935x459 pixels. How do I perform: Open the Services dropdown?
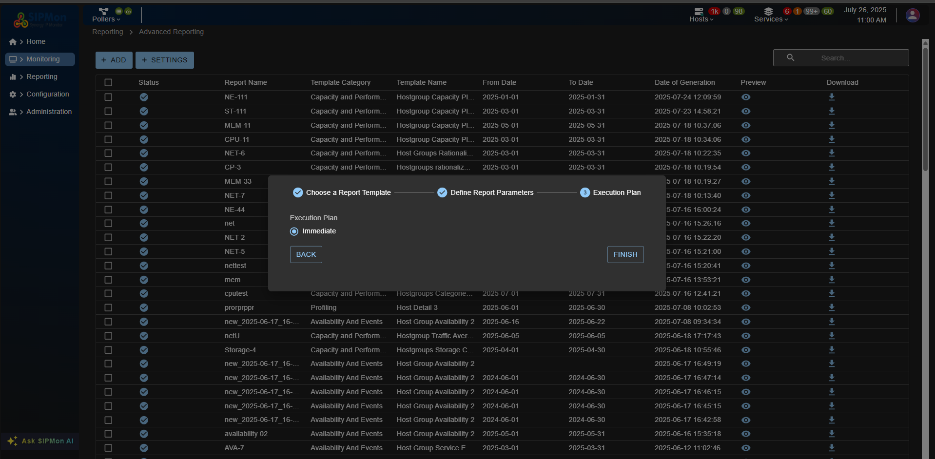pyautogui.click(x=771, y=19)
